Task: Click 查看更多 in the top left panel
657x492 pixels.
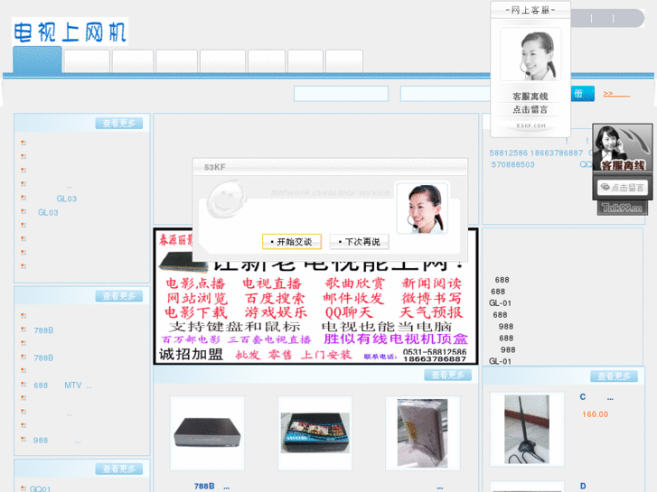Action: point(119,123)
